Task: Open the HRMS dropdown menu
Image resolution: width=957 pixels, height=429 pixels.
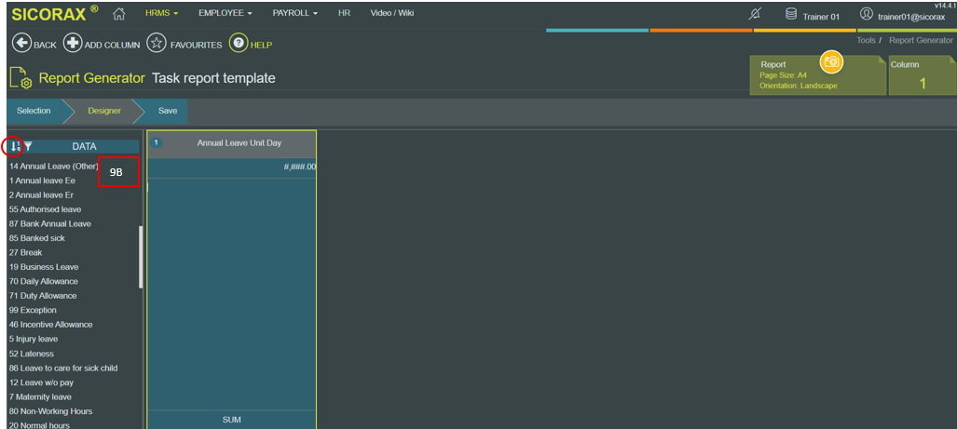Action: click(162, 13)
